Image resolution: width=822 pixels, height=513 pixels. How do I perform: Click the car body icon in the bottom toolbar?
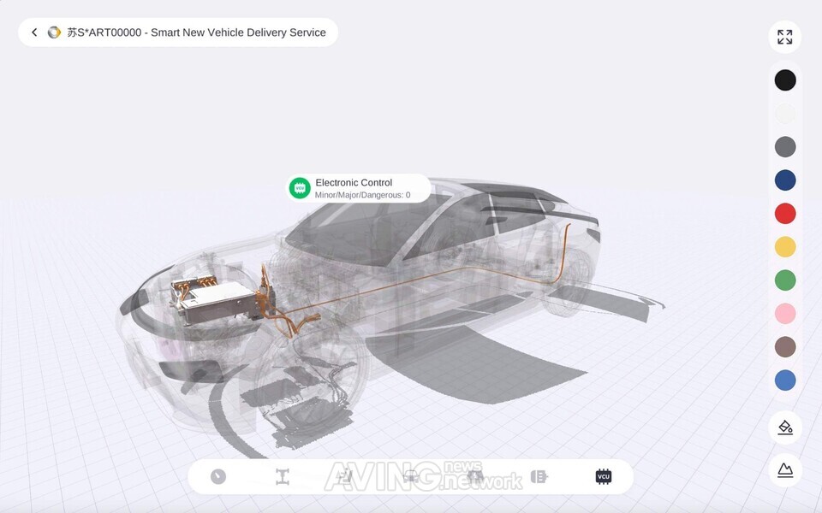click(411, 476)
